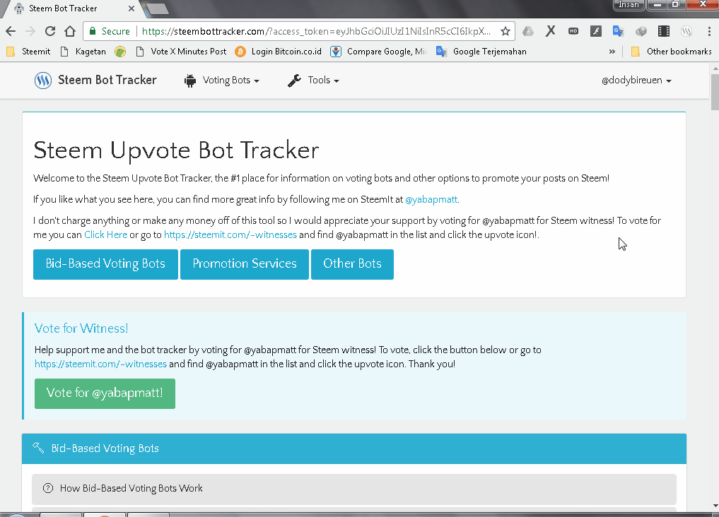Viewport: 719px width, 517px height.
Task: Click scrollbar down arrow
Action: click(715, 506)
